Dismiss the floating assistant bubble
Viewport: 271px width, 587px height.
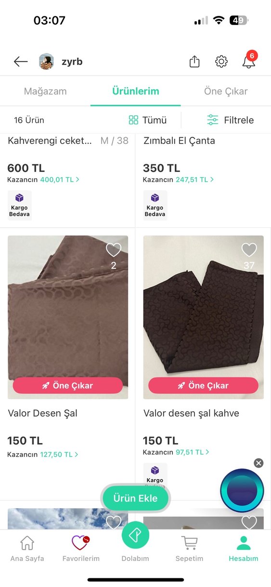pyautogui.click(x=258, y=463)
